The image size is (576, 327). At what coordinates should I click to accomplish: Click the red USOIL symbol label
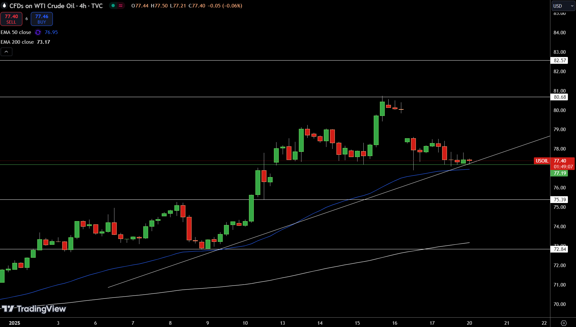tap(542, 161)
